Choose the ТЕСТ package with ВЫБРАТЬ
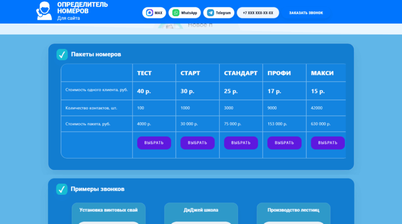This screenshot has height=224, width=402. [x=154, y=143]
